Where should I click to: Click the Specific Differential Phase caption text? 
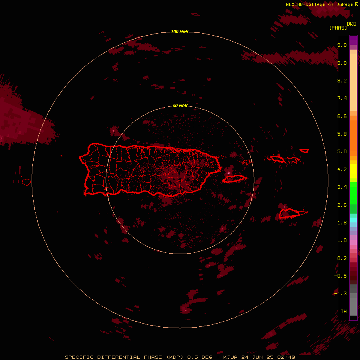(180, 357)
